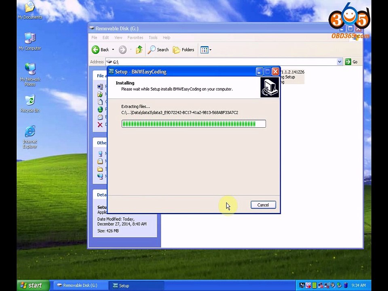Viewport: 388px width, 291px height.
Task: Expand the Back history dropdown arrow
Action: tap(113, 50)
